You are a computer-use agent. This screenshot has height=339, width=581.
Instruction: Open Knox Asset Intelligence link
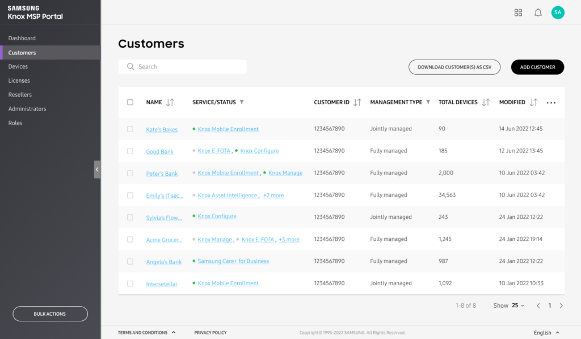[228, 196]
